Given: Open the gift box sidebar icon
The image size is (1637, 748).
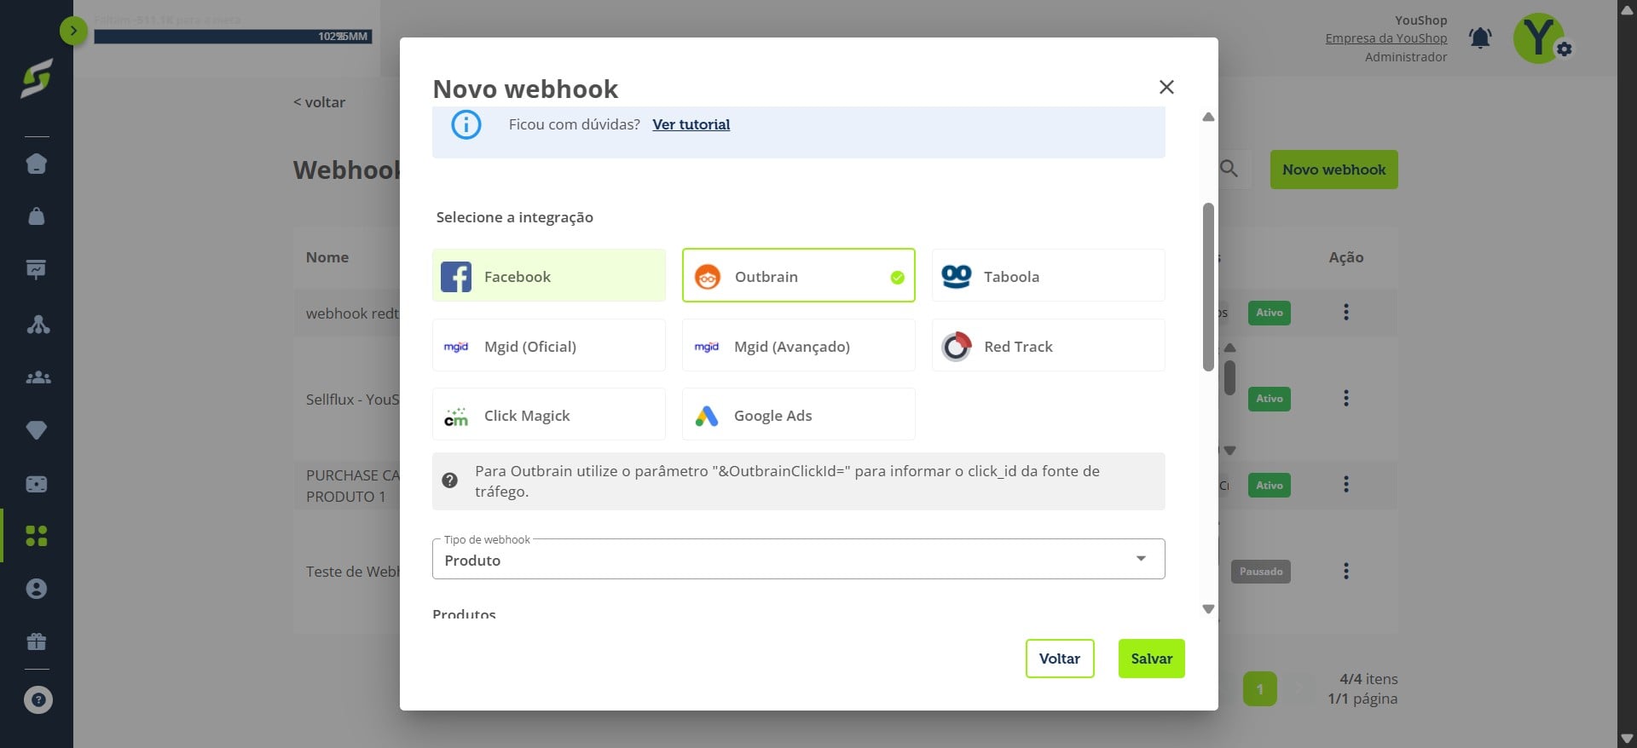Looking at the screenshot, I should click(37, 642).
